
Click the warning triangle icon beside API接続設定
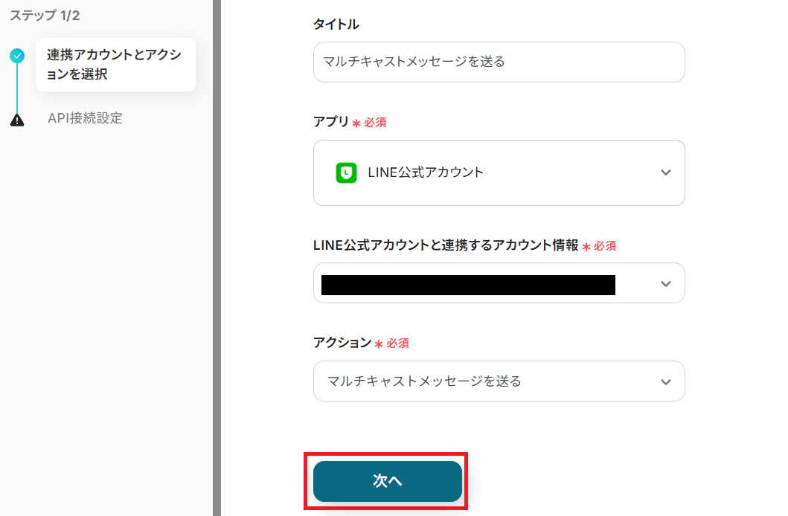(17, 119)
